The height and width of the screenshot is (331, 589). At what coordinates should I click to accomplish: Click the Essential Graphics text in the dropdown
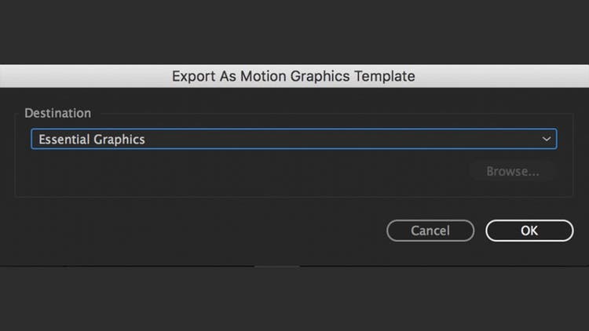(92, 140)
